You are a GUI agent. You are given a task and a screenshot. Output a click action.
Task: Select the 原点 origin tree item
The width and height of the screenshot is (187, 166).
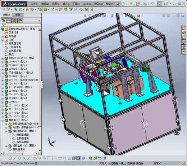click(11, 54)
